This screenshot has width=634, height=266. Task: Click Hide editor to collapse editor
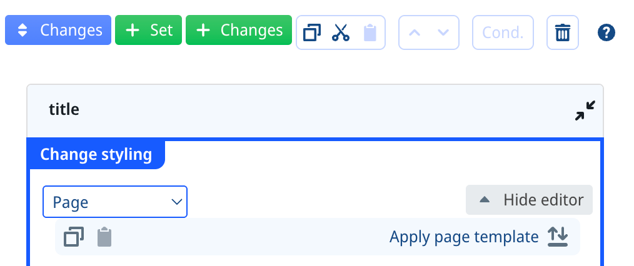pos(530,200)
